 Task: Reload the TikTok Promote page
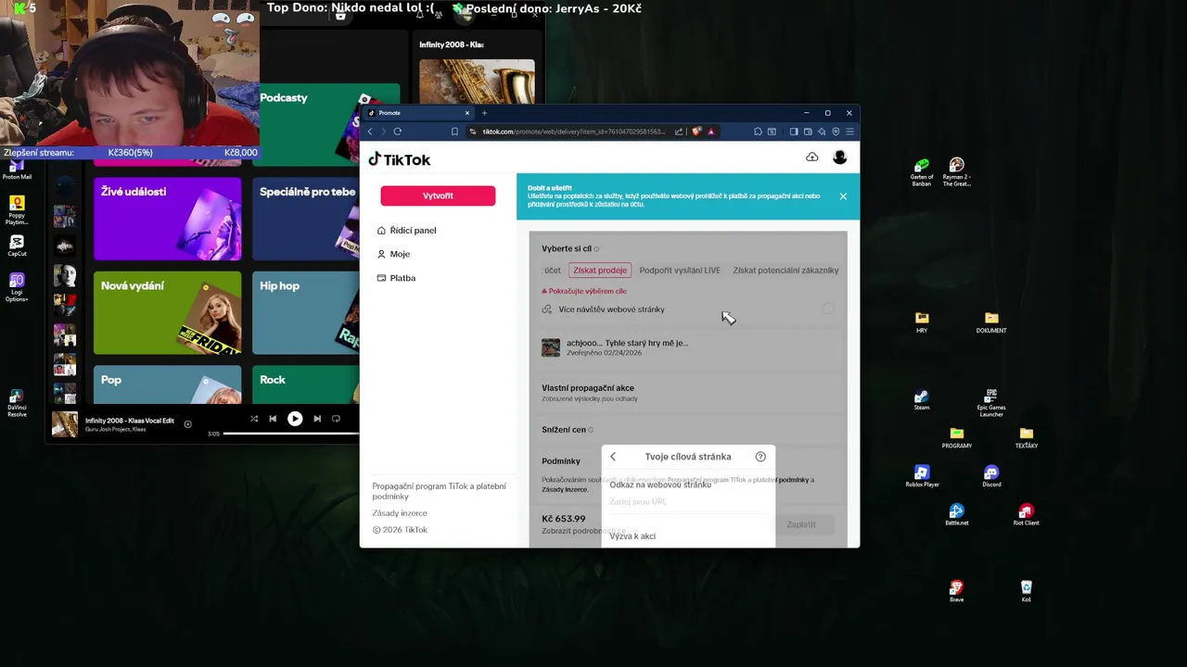tap(397, 132)
